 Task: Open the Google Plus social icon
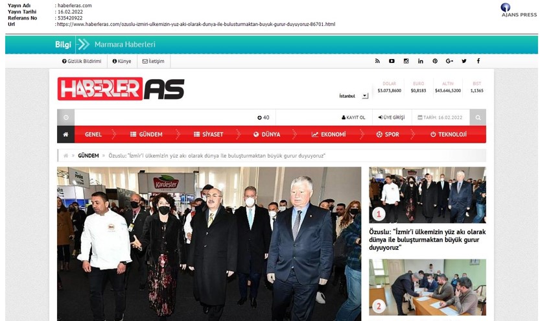coord(449,61)
